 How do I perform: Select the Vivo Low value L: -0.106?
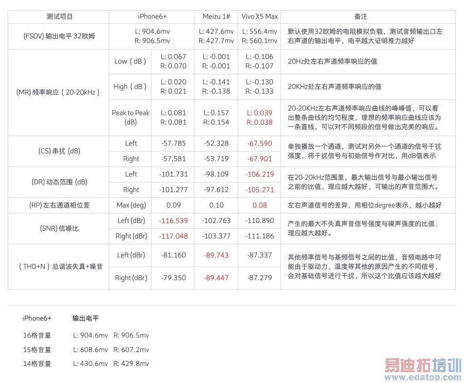point(259,57)
